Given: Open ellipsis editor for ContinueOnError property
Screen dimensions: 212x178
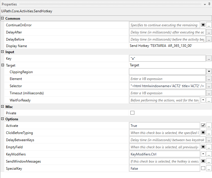Looking at the screenshot, I should (209, 25).
